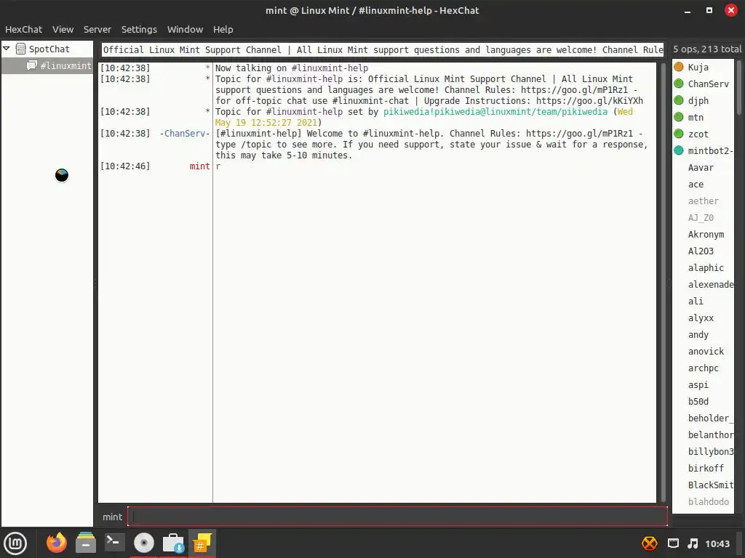Open the View menu

coord(63,29)
